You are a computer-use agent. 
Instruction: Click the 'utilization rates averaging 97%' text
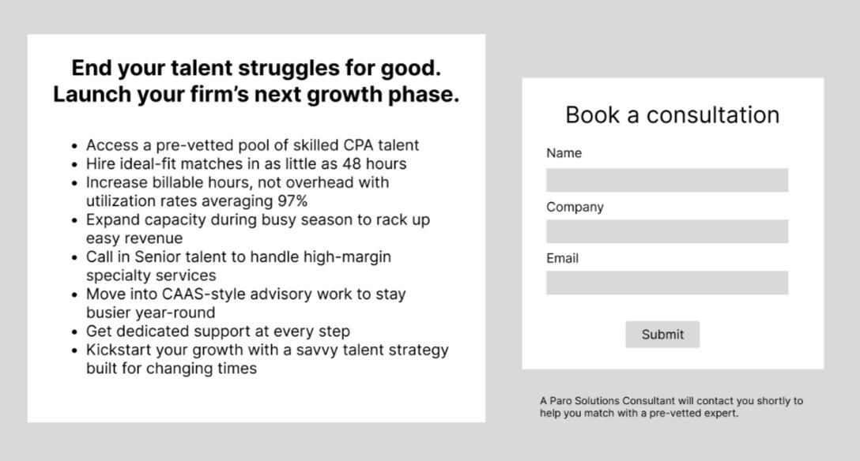click(x=196, y=201)
